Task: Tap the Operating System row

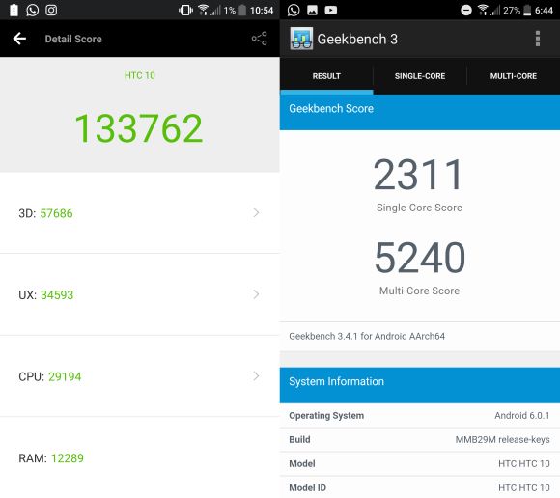Action: coord(420,416)
